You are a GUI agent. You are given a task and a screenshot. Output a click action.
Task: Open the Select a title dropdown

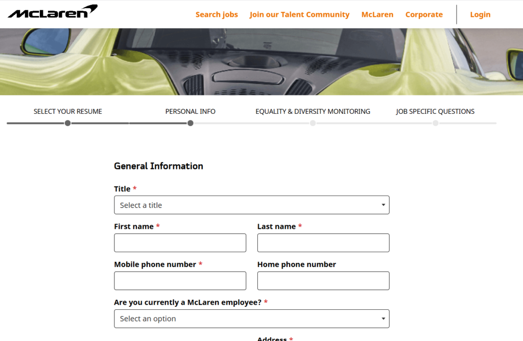click(x=252, y=205)
